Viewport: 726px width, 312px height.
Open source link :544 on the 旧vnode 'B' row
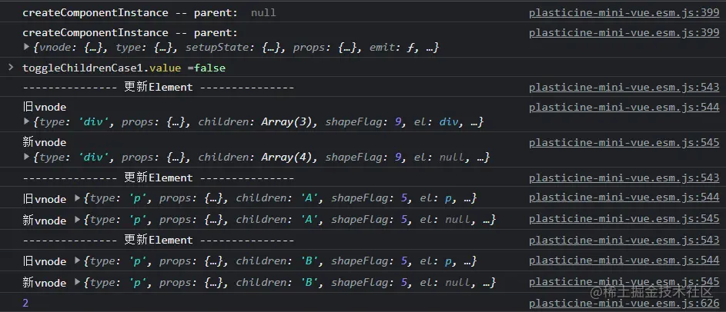coord(624,260)
